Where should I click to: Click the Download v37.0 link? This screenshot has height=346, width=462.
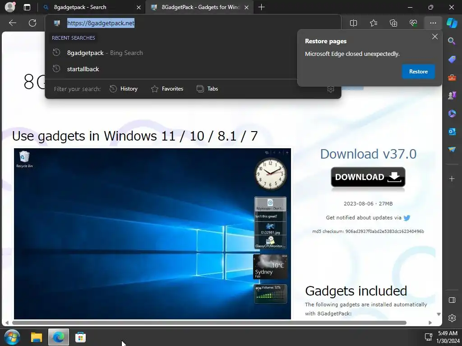[x=368, y=154]
